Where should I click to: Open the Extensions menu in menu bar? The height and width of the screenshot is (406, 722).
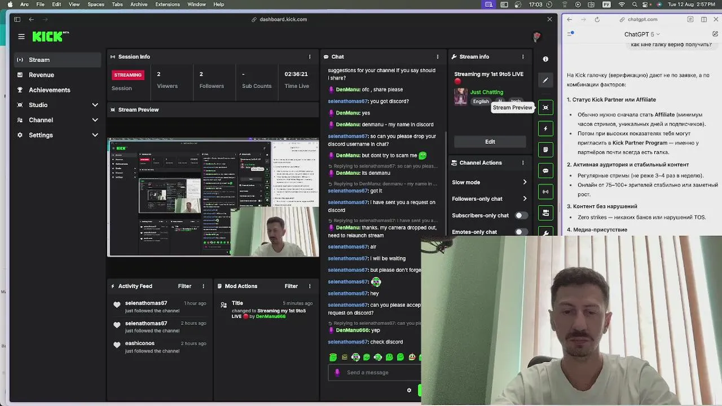(x=168, y=5)
